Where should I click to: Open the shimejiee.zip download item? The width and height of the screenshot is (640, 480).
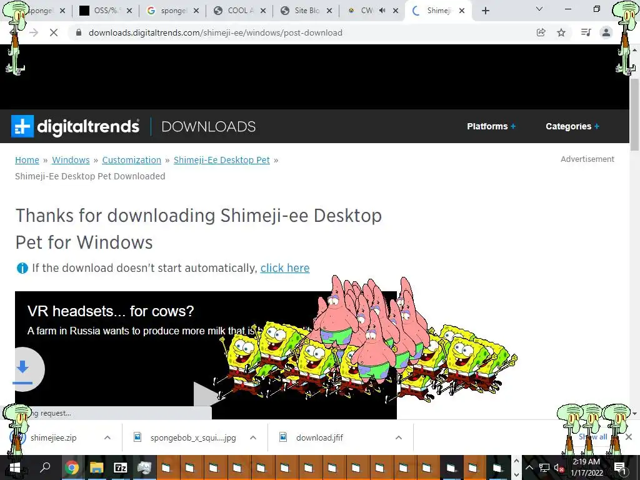pyautogui.click(x=54, y=437)
